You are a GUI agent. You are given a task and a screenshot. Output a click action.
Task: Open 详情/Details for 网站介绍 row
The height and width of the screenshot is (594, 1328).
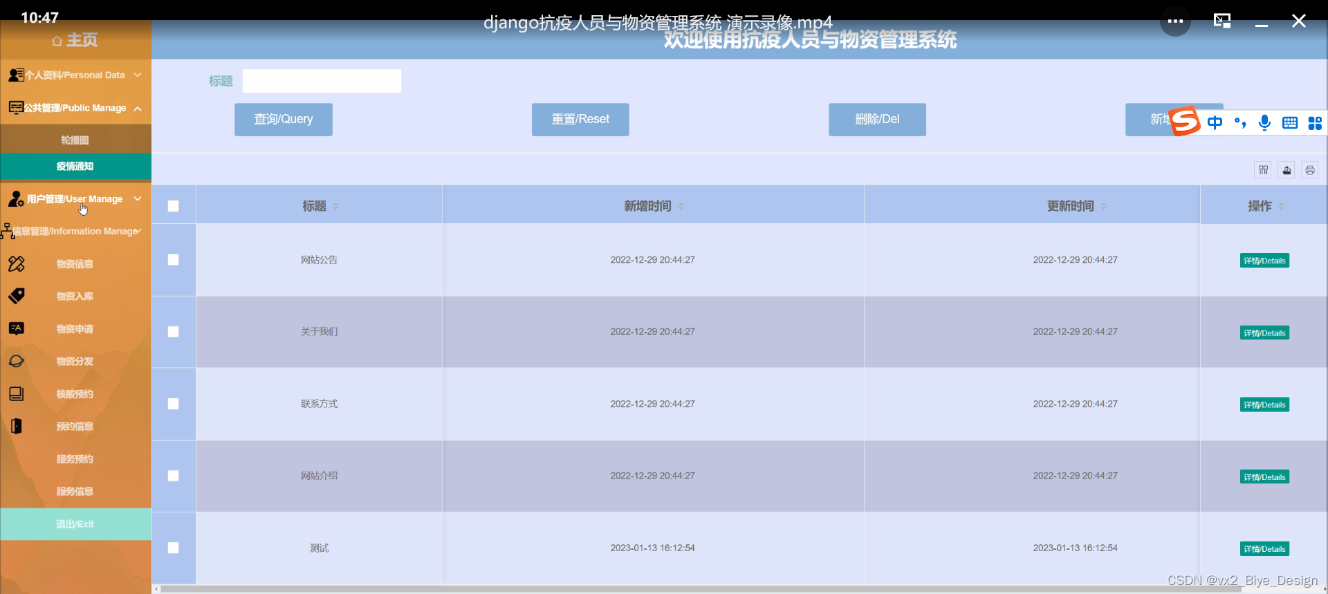[1264, 476]
